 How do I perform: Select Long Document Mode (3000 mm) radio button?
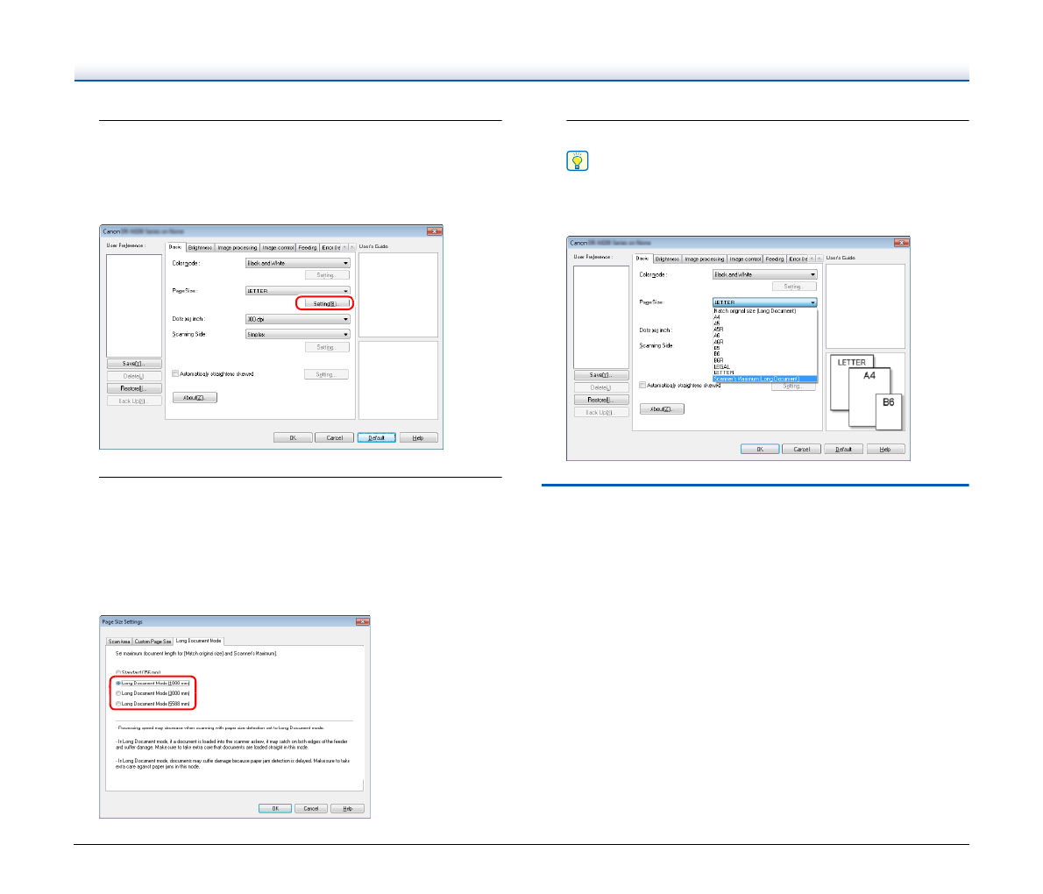coord(119,693)
